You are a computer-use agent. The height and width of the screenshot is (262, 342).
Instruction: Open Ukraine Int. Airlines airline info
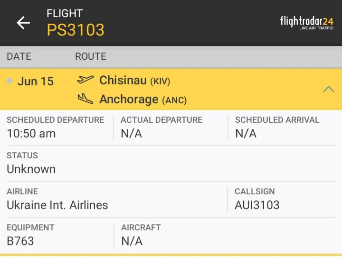(x=57, y=205)
